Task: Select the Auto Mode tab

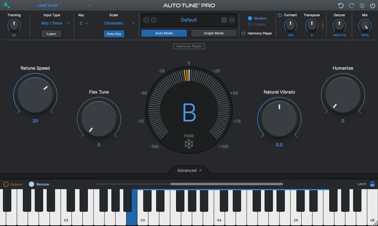Action: [x=164, y=33]
